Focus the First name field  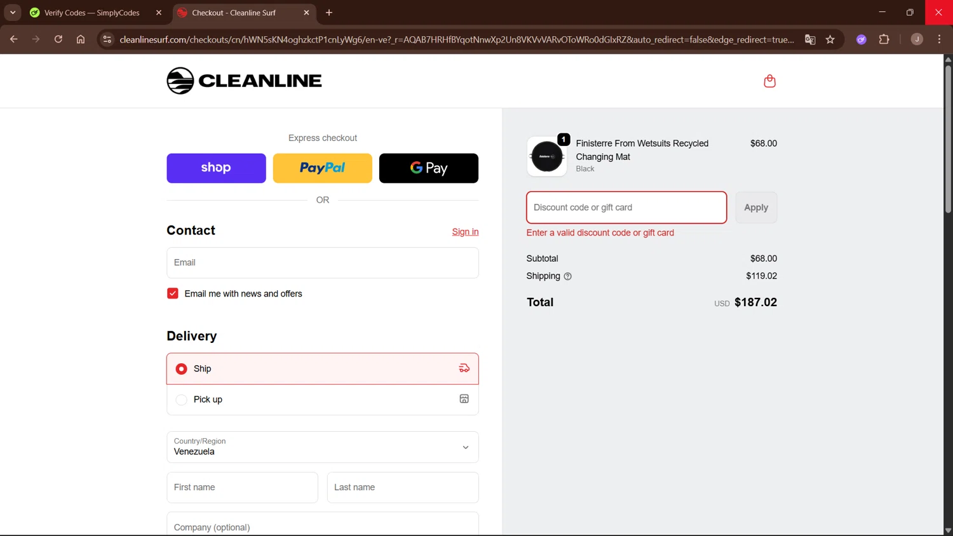coord(242,488)
